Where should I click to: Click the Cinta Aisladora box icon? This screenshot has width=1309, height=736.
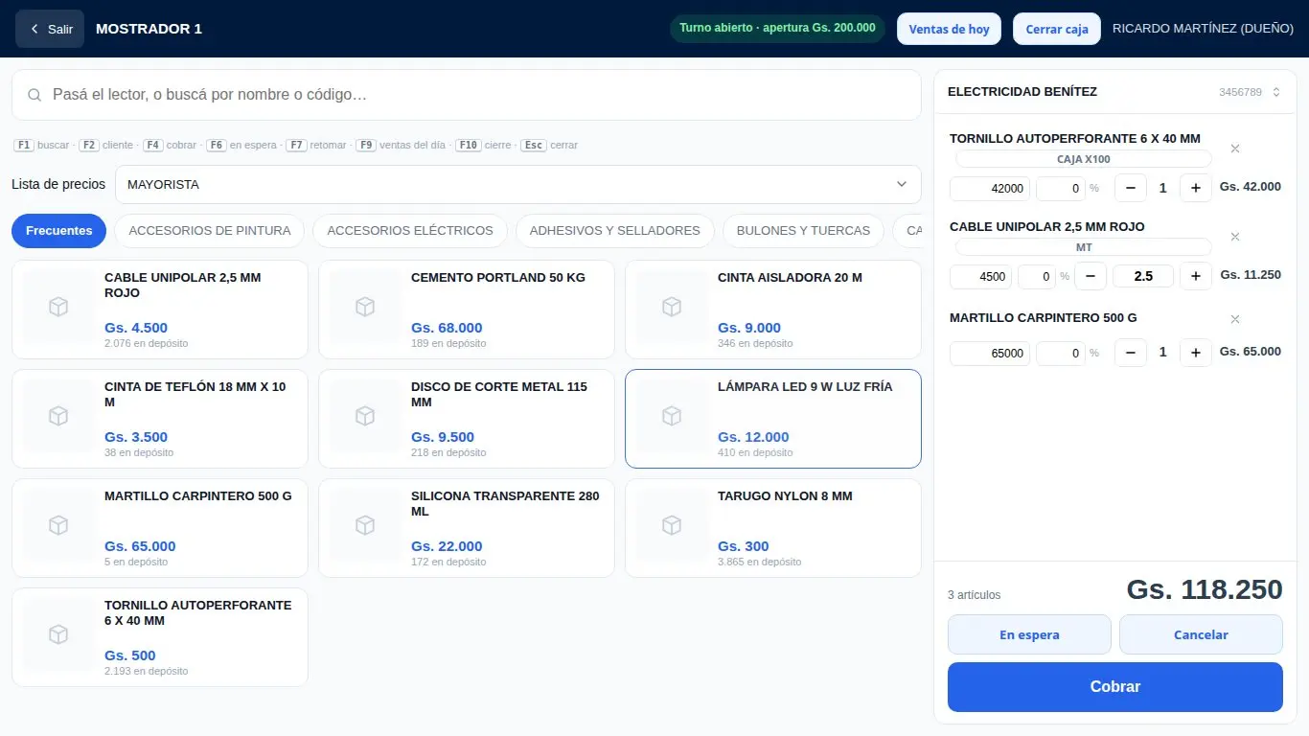tap(672, 307)
